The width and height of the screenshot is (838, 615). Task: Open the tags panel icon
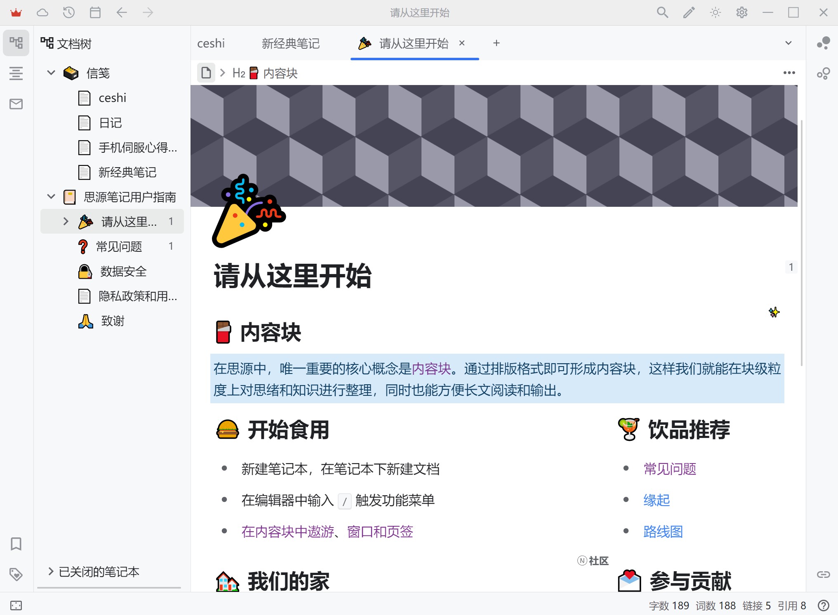pos(16,574)
